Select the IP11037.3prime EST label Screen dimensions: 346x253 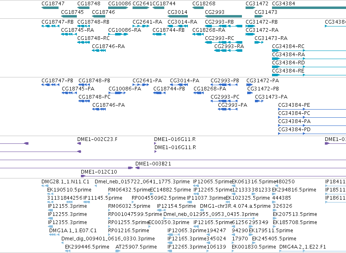coord(207,198)
